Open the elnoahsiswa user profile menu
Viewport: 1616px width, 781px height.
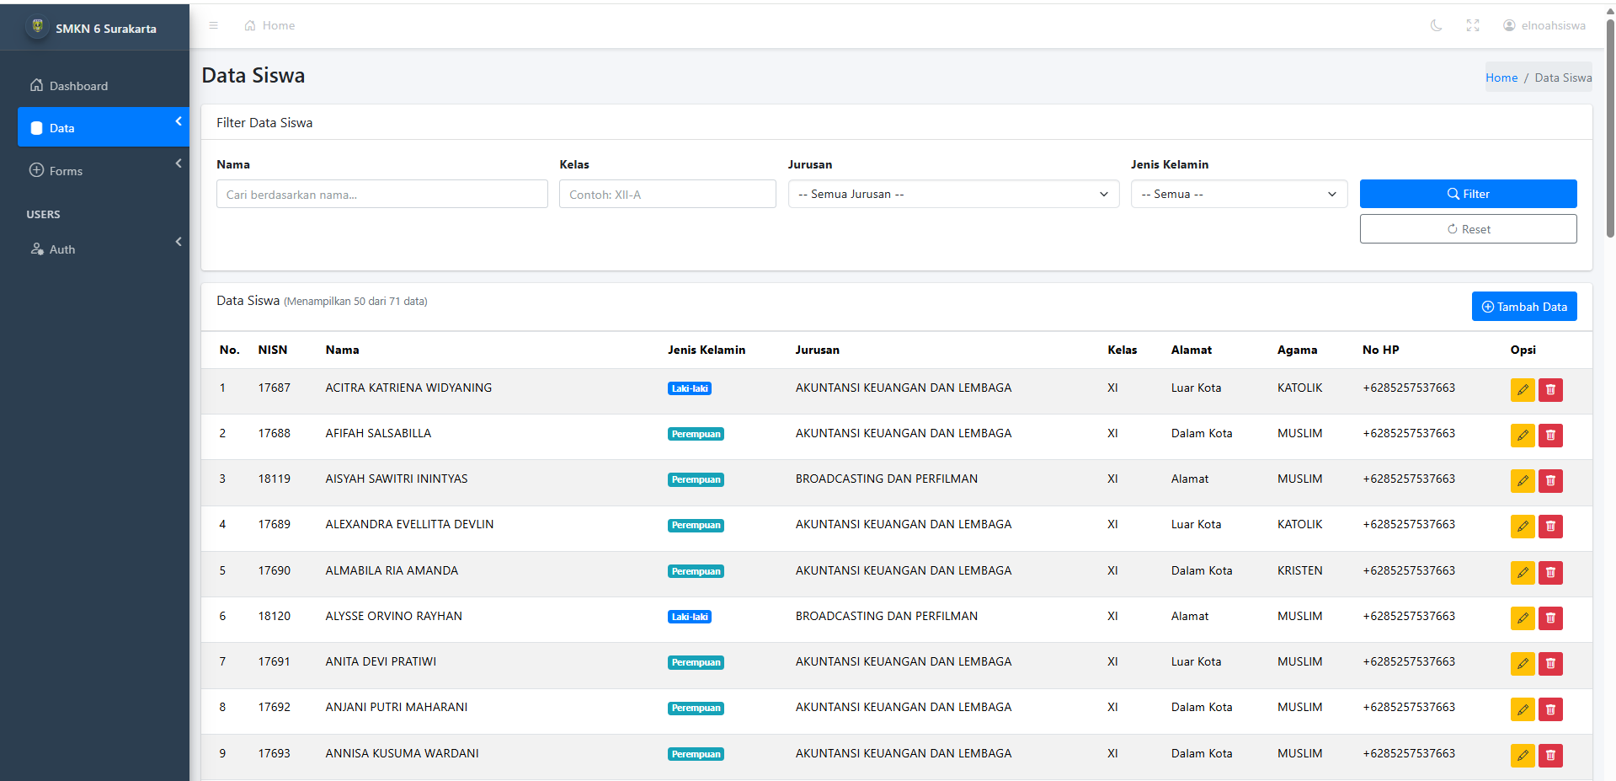click(1544, 25)
